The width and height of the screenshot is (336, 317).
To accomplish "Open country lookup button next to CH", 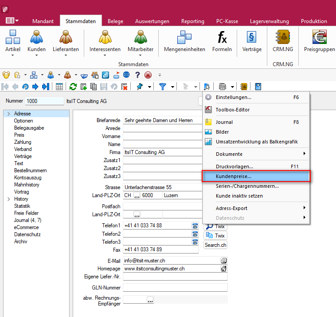I will click(x=137, y=195).
